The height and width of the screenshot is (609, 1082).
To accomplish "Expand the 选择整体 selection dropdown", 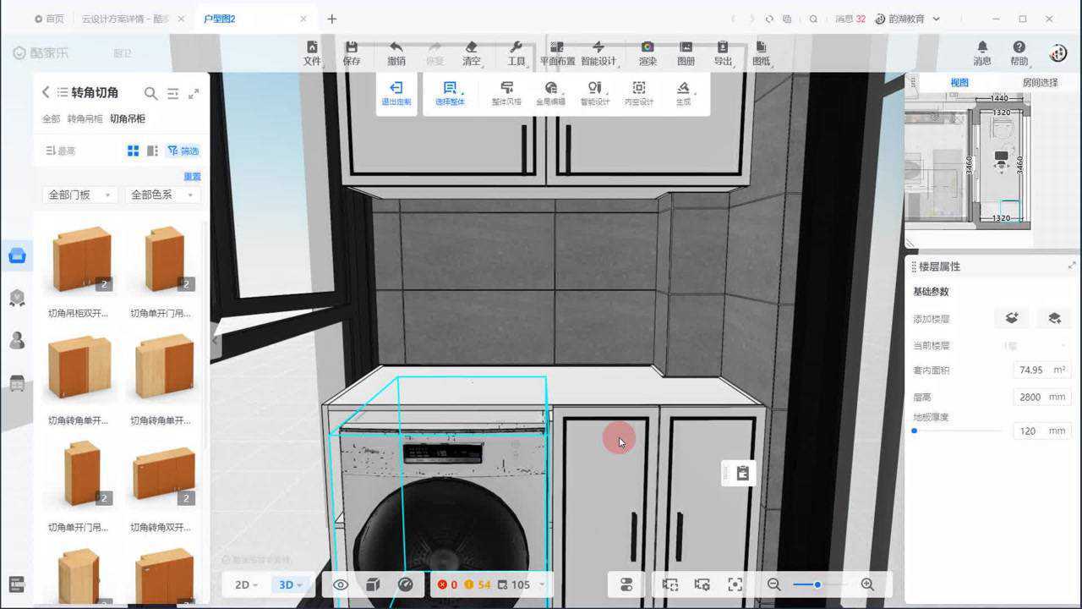I will click(x=450, y=92).
